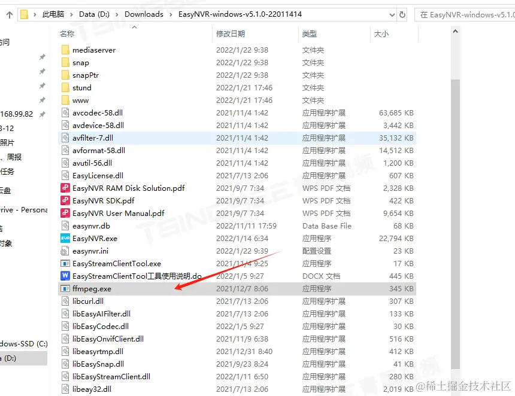Click the scroll-up arrow of the file list
Image resolution: width=515 pixels, height=396 pixels.
pos(455,32)
